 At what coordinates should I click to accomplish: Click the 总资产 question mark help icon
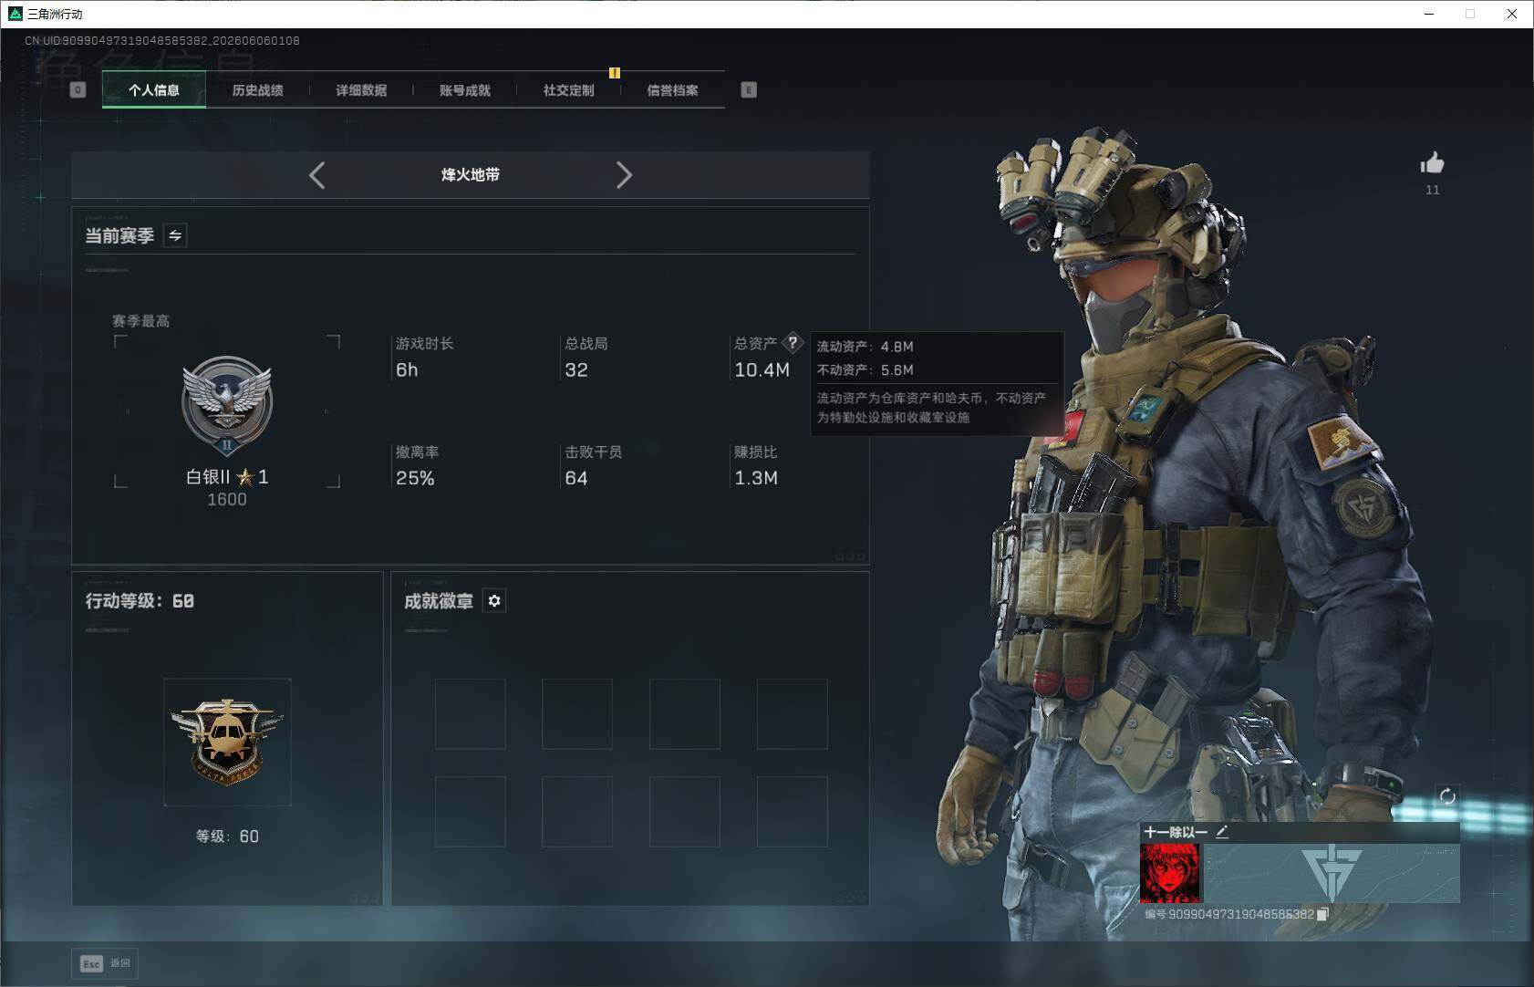click(x=793, y=343)
